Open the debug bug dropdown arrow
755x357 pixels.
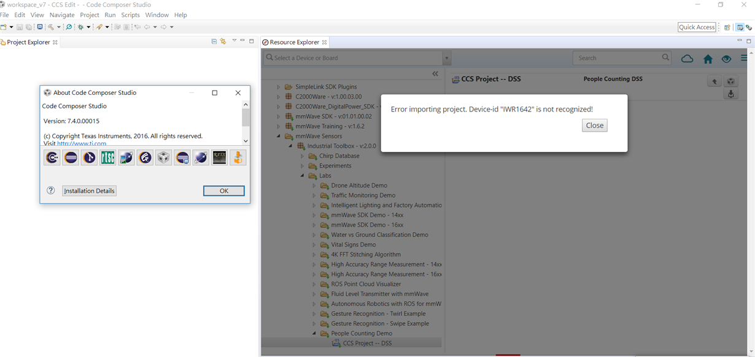88,27
